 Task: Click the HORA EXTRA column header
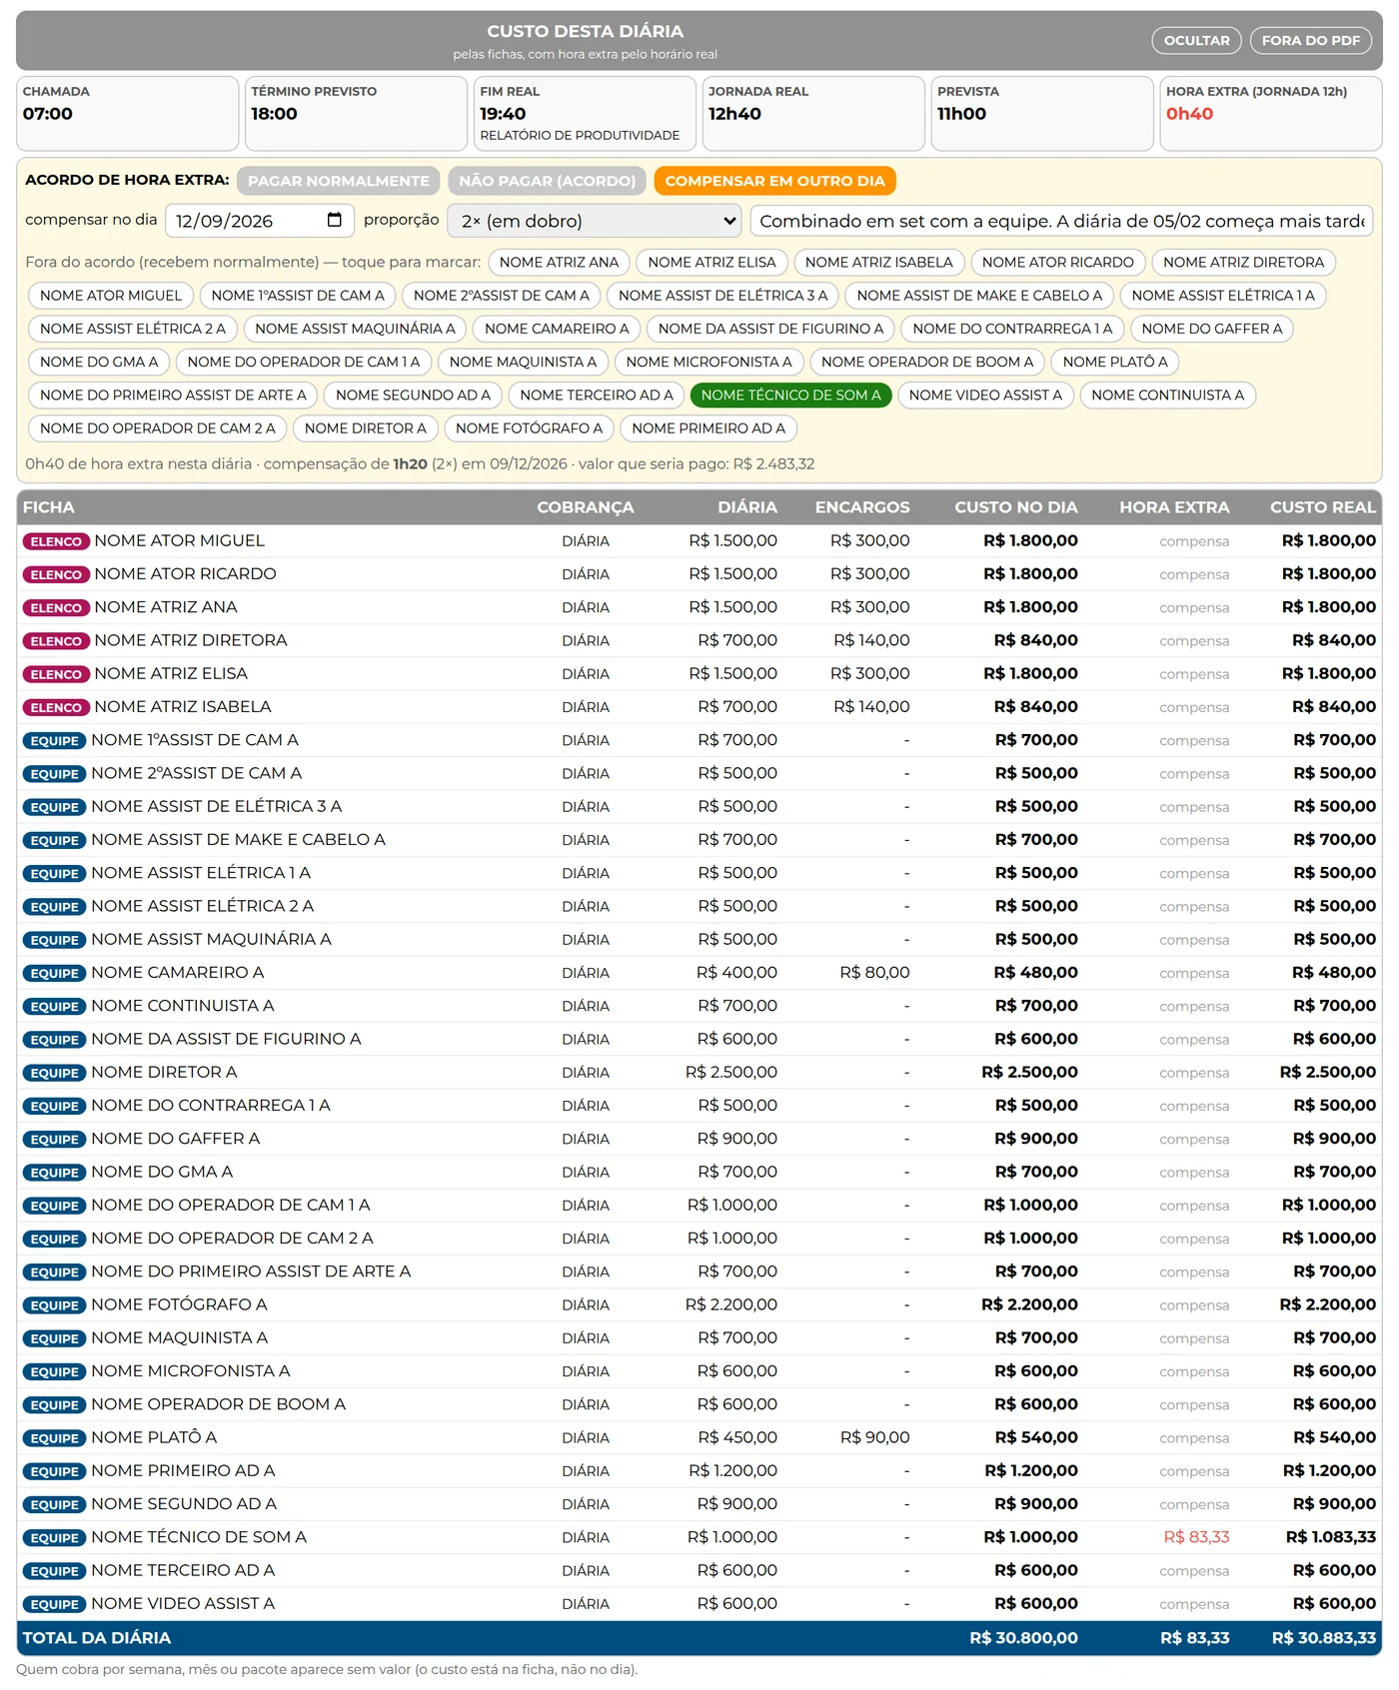coord(1174,507)
